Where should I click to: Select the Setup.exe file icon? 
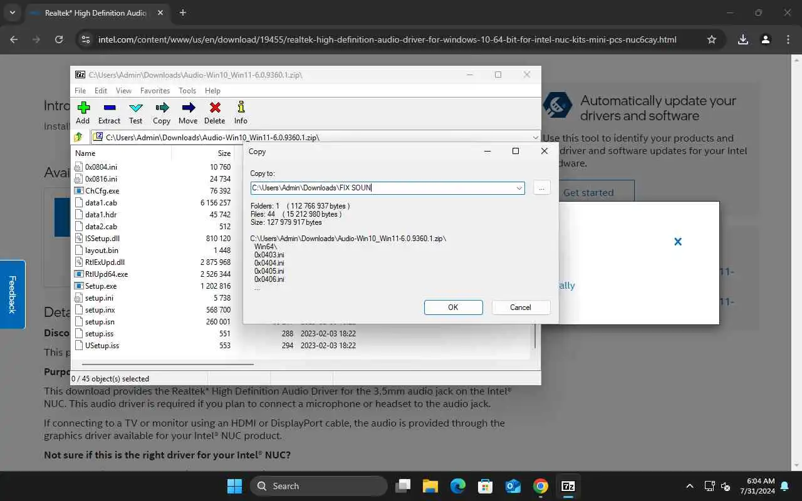pos(79,286)
